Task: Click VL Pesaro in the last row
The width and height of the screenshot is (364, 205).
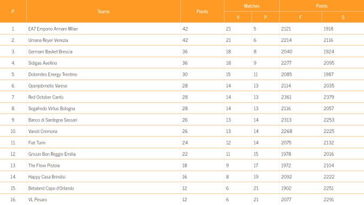Action: tap(38, 200)
